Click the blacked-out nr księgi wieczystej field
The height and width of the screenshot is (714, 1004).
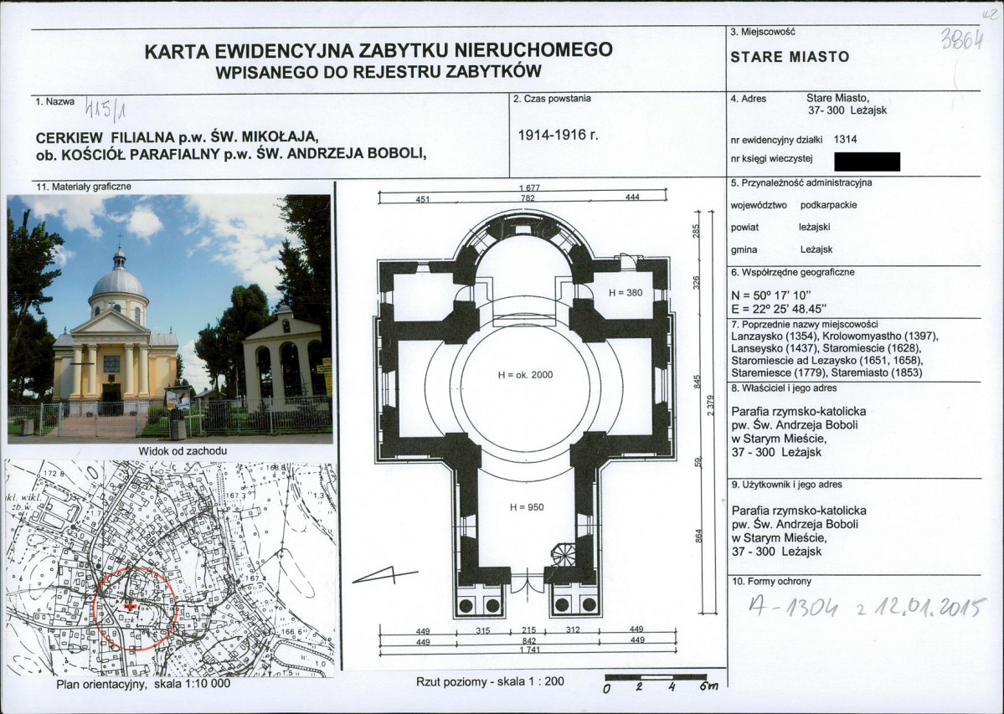coord(867,162)
